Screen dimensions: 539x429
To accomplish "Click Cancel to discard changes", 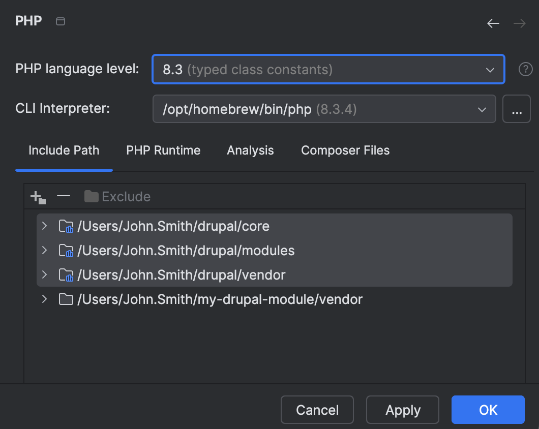I will [x=317, y=410].
